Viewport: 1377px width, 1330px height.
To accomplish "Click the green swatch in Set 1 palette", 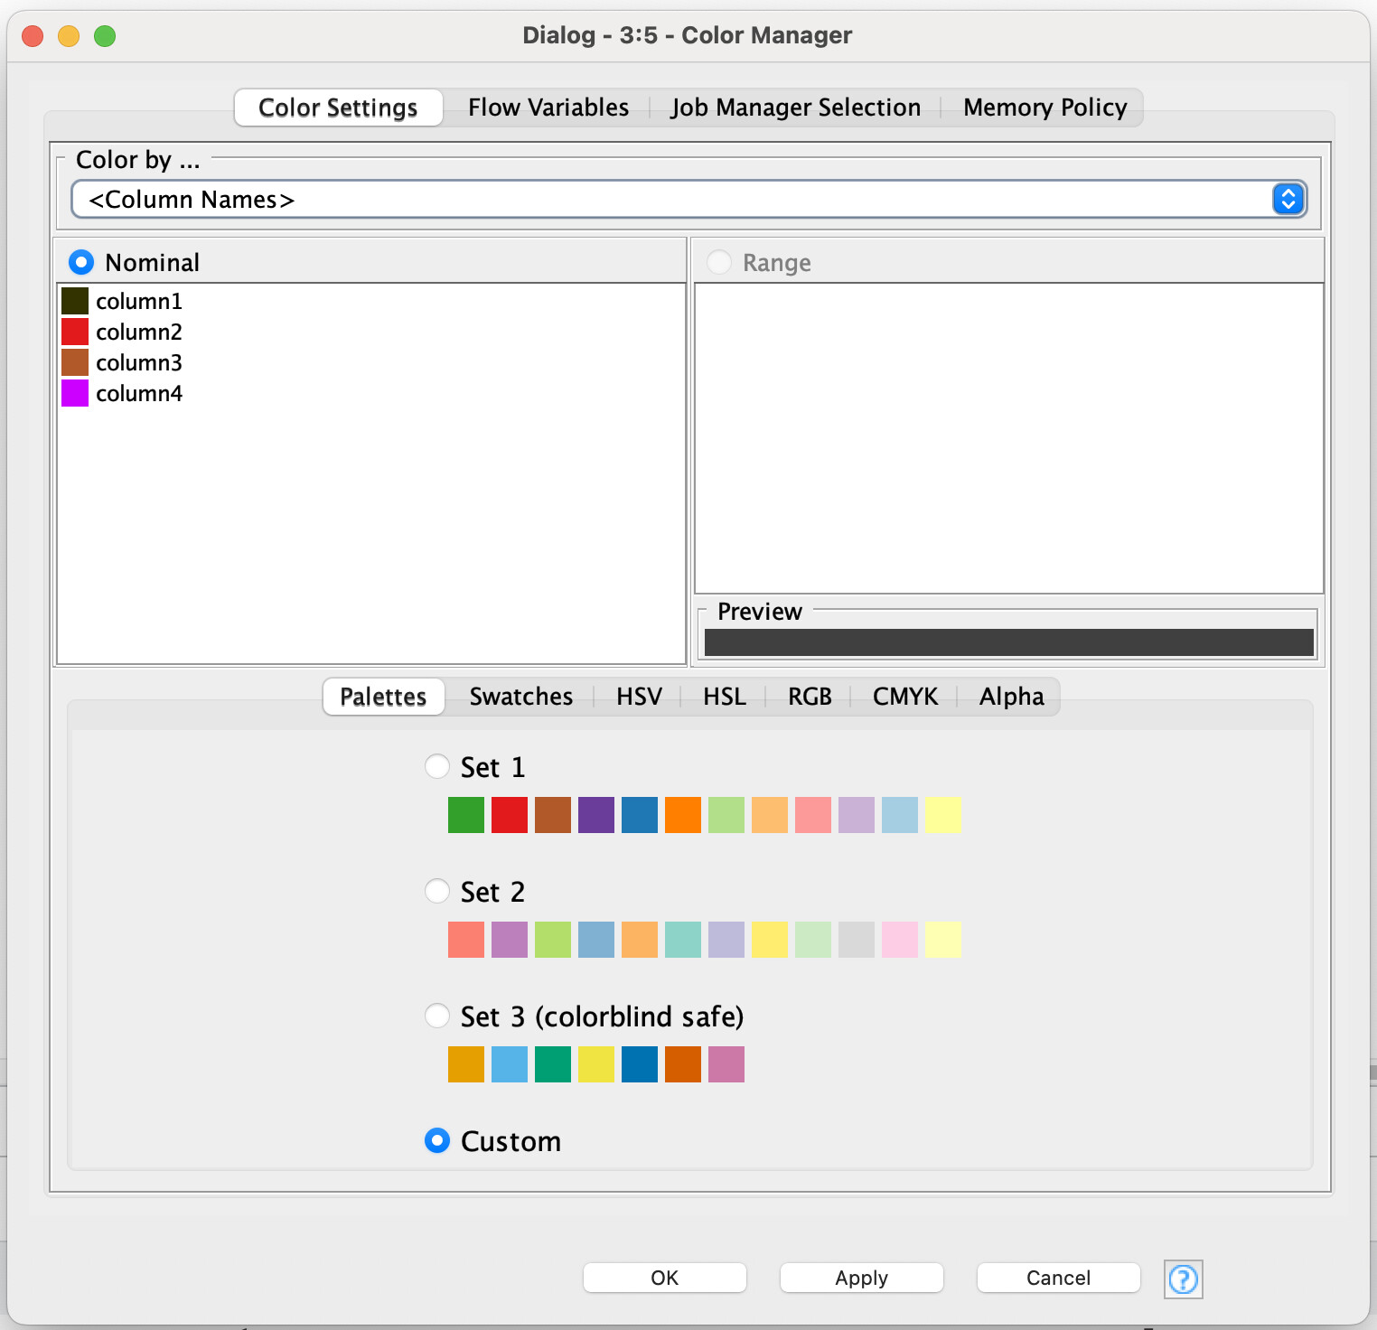I will point(466,814).
